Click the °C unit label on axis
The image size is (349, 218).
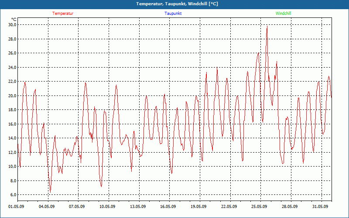click(14, 19)
